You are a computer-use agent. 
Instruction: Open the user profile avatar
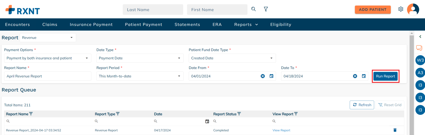pos(413,9)
